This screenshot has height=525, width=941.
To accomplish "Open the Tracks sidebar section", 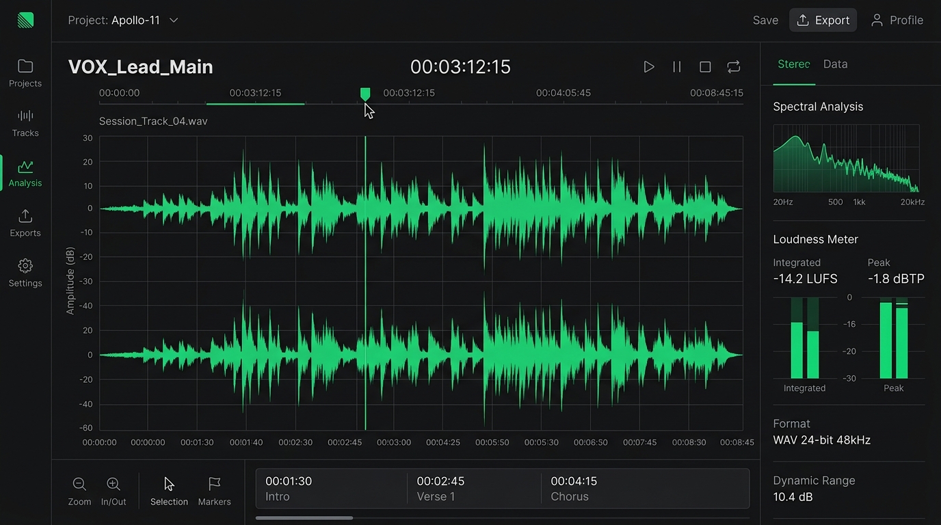I will (x=25, y=123).
